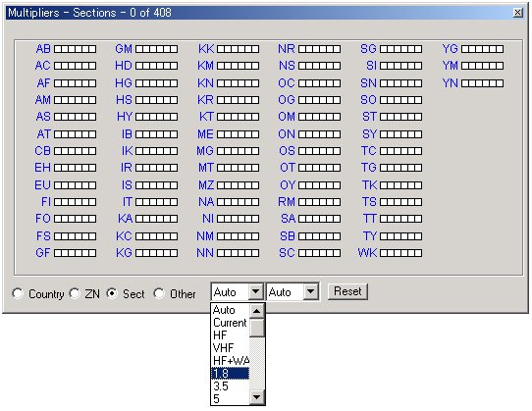
Task: Click the dropdown list scrollbar thumb
Action: 257,328
